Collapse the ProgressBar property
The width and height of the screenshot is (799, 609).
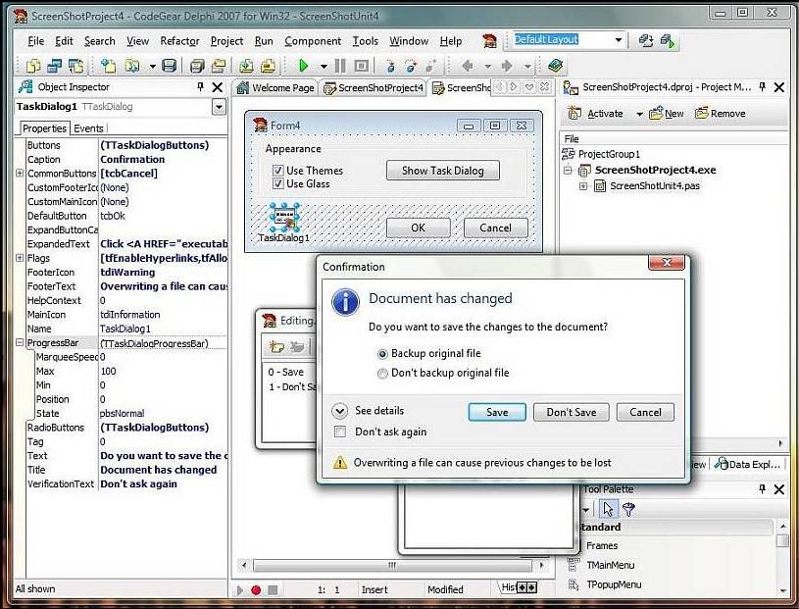[x=20, y=342]
